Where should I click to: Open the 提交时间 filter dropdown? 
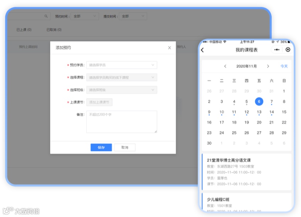coord(133,16)
